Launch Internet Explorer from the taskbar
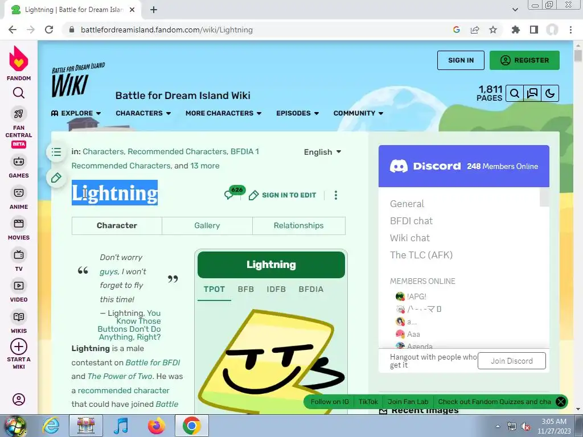 coord(51,426)
